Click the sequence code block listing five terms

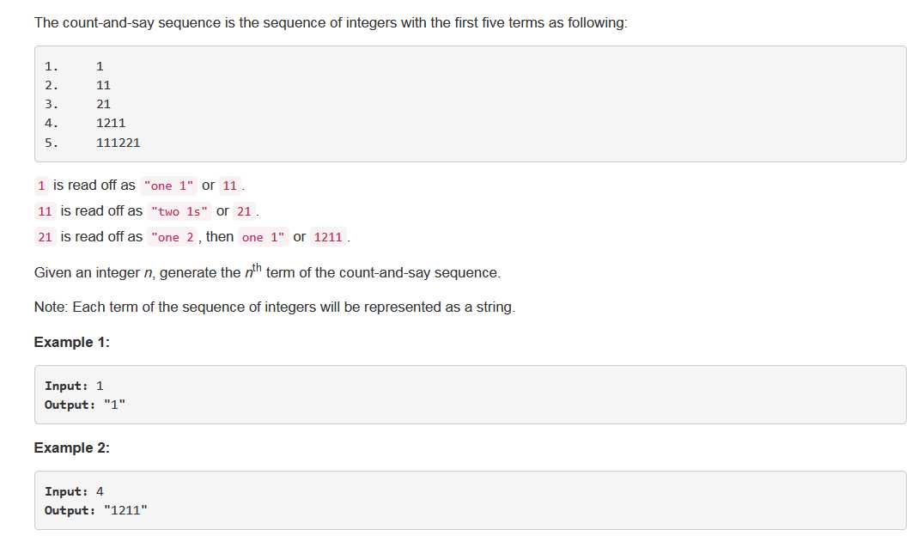click(x=470, y=104)
